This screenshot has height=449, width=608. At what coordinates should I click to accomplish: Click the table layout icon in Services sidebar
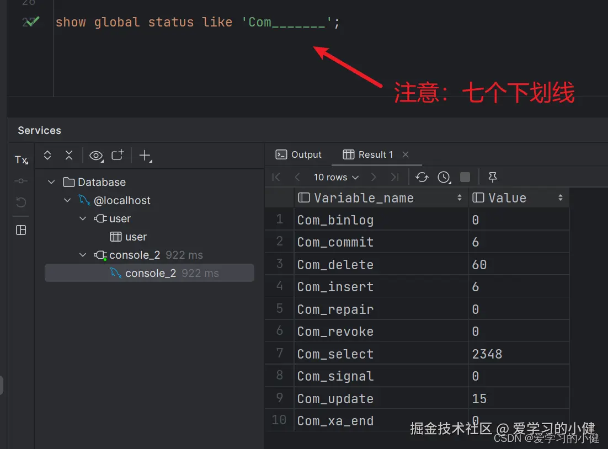pyautogui.click(x=21, y=230)
